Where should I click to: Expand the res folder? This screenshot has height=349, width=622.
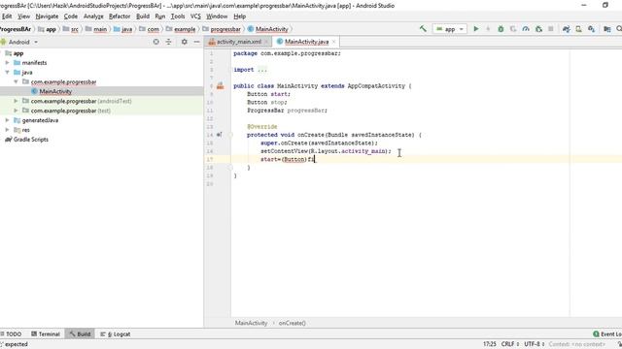[7, 130]
